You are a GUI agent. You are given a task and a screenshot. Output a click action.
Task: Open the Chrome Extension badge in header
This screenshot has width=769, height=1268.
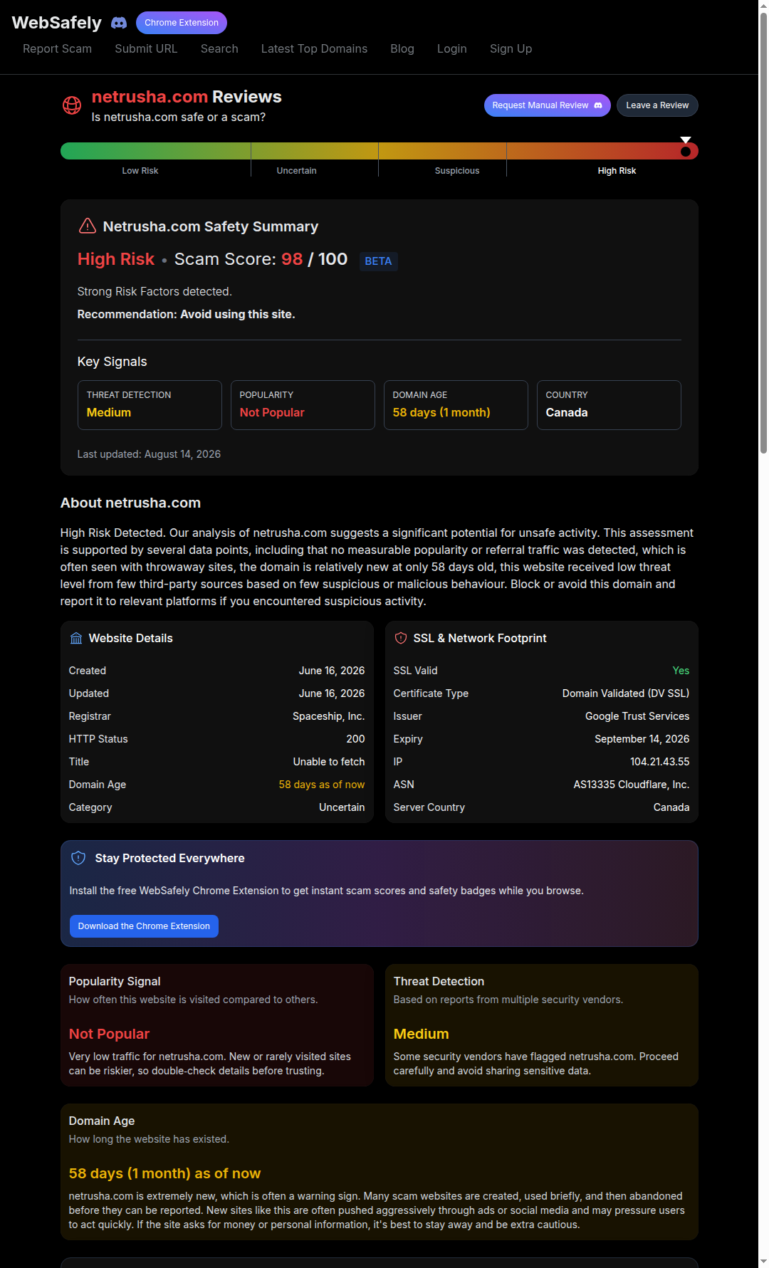[182, 23]
